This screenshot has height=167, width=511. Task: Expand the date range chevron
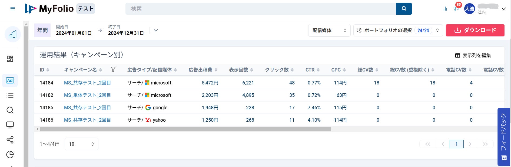156,30
